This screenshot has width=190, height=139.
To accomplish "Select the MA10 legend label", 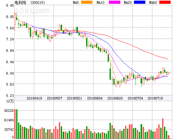I will coord(100,3).
